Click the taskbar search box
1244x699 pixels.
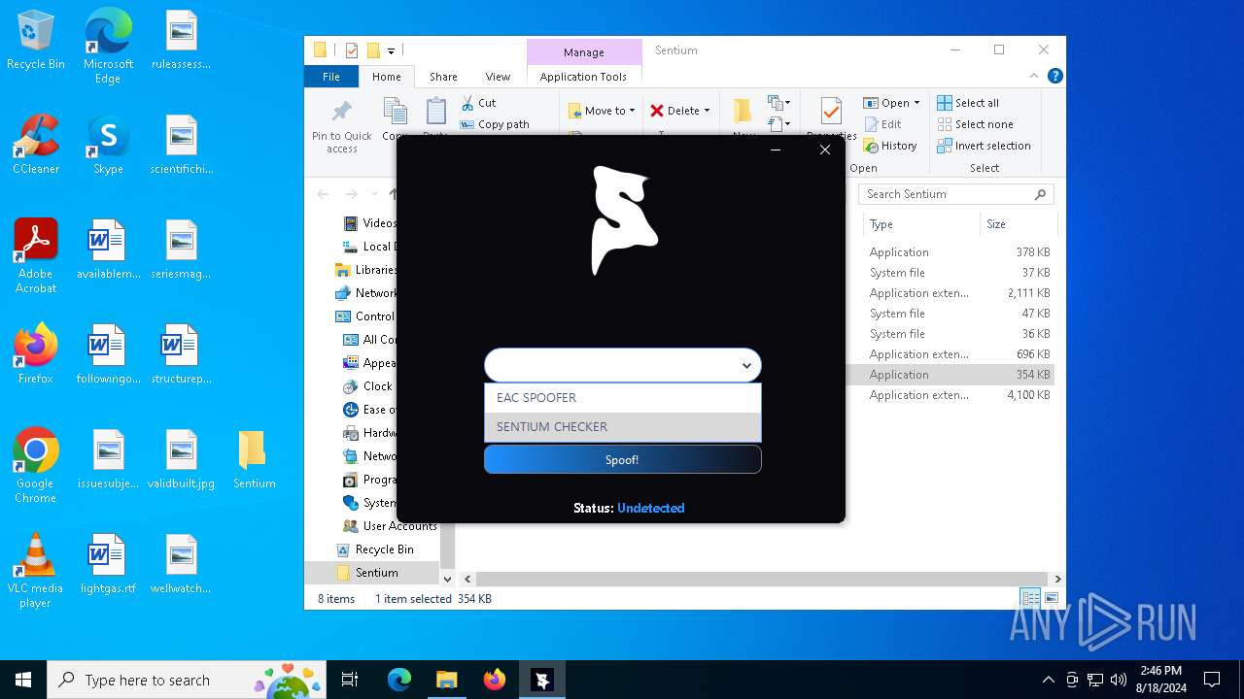(189, 681)
